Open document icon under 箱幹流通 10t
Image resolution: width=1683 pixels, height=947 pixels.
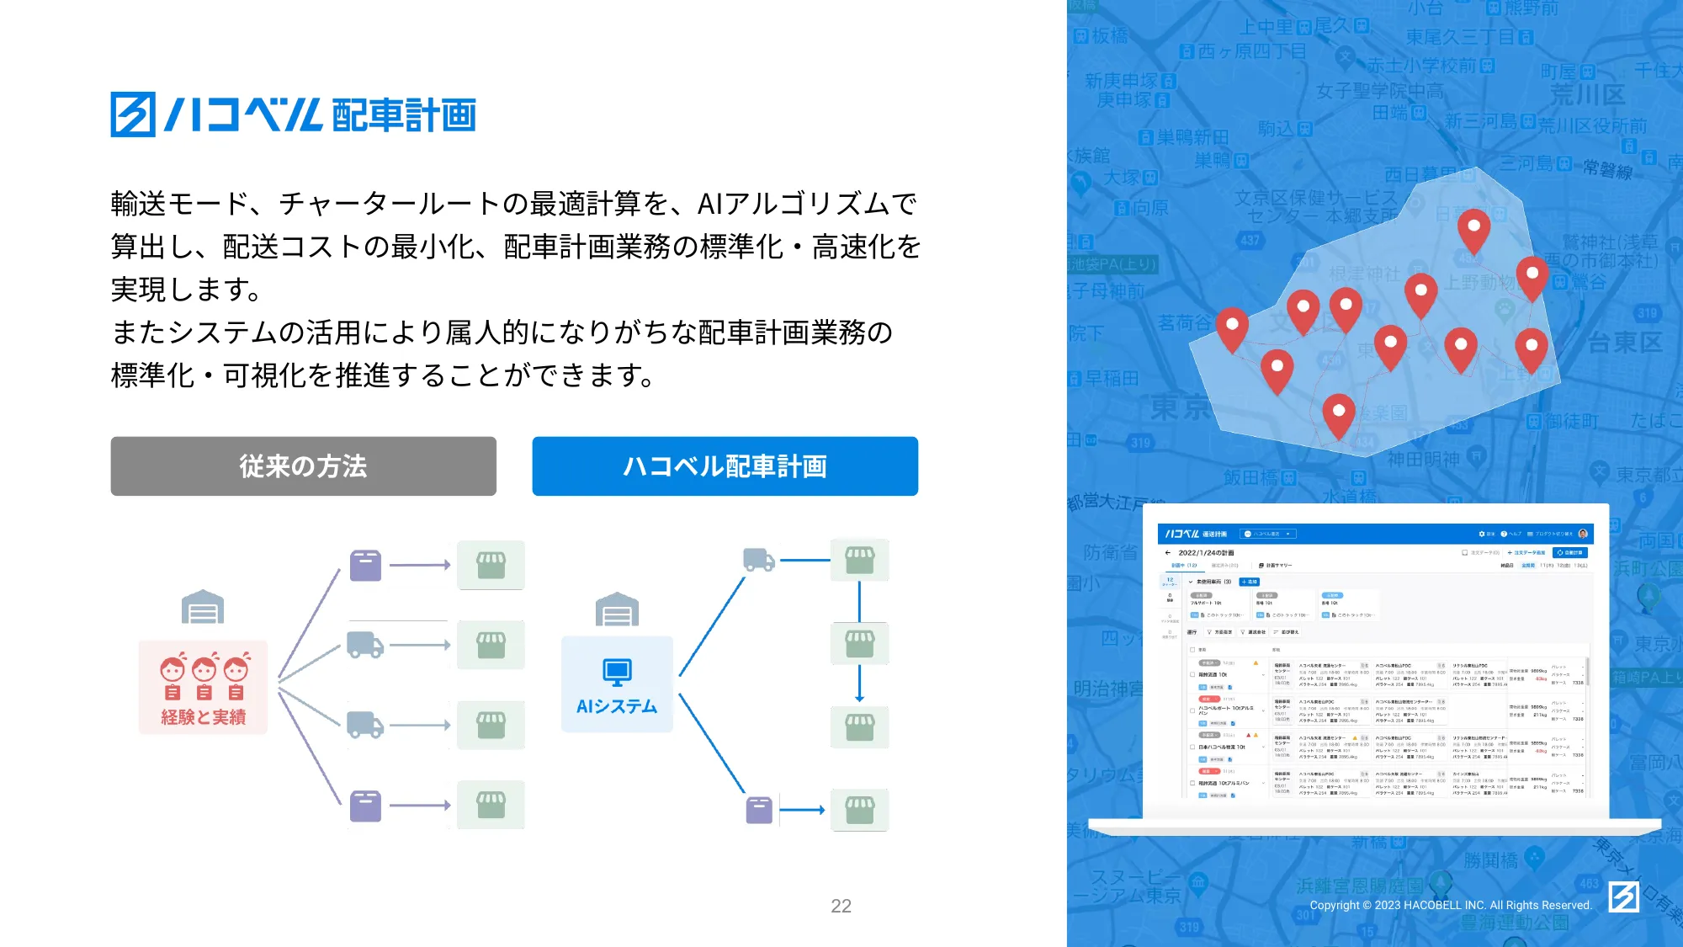click(x=1229, y=687)
